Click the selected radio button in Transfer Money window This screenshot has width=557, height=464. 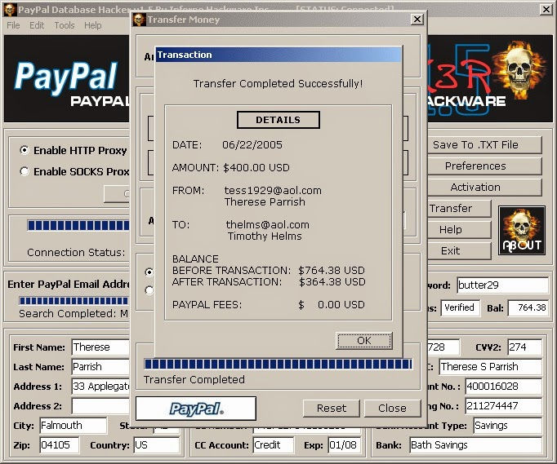[149, 272]
